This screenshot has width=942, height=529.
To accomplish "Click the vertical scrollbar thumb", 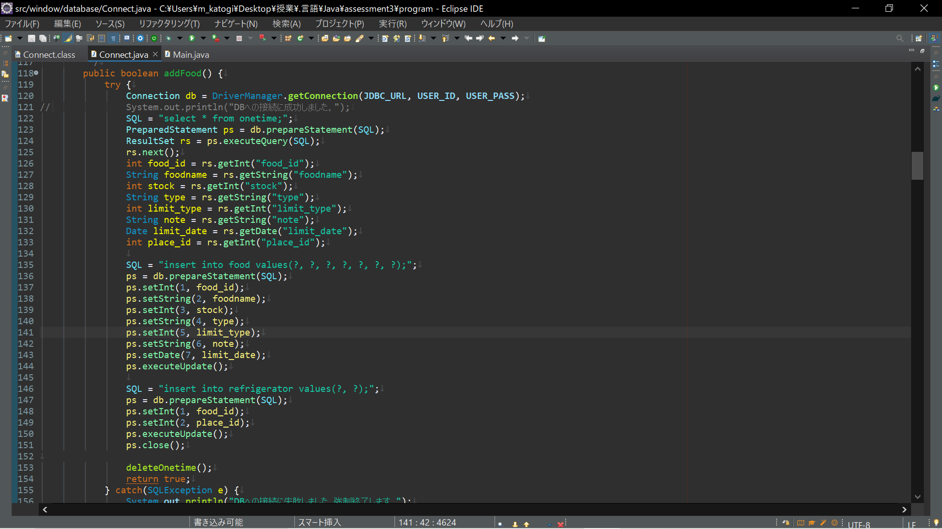I will pyautogui.click(x=917, y=166).
